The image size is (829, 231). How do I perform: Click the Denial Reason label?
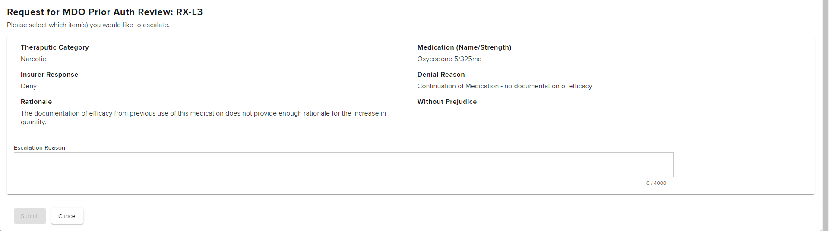[x=441, y=75]
